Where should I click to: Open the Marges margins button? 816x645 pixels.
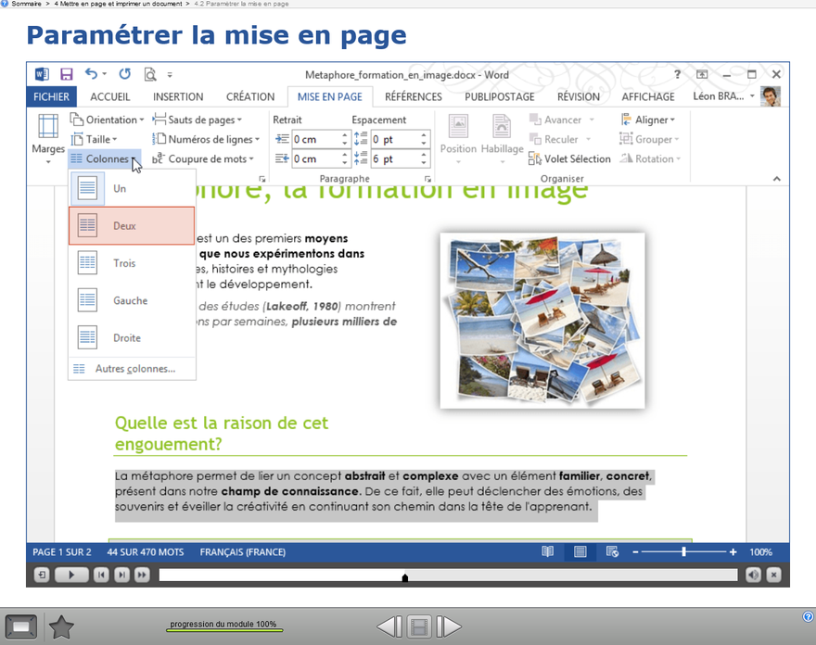48,137
